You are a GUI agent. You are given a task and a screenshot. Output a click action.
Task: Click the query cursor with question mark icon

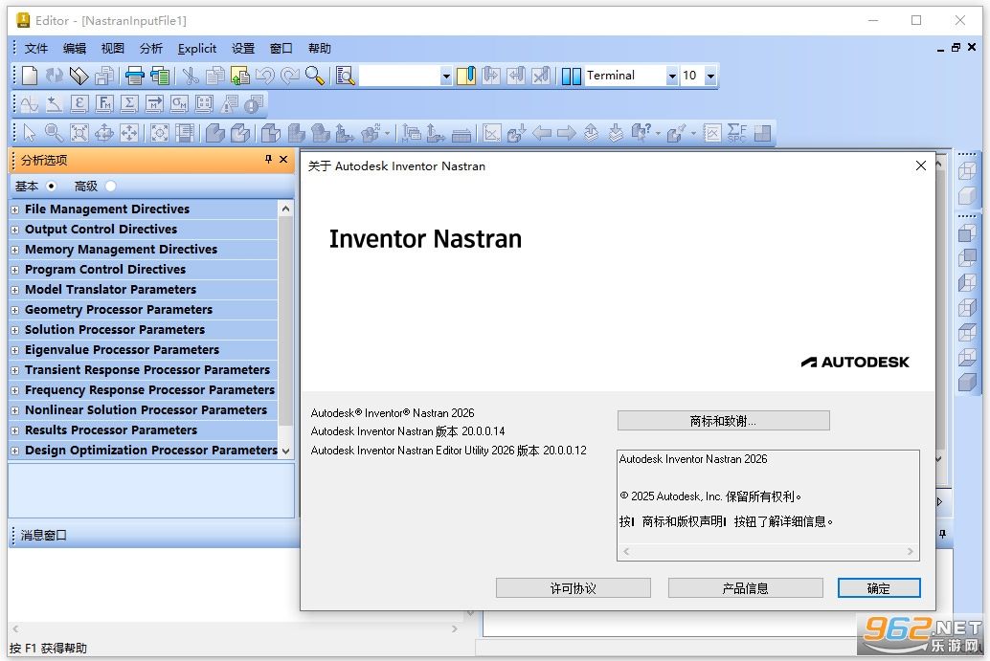click(641, 132)
